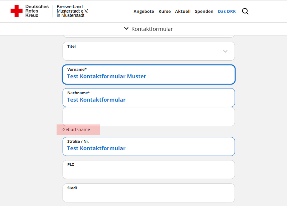Go to the Aktuell section
Image resolution: width=287 pixels, height=206 pixels.
pos(183,11)
